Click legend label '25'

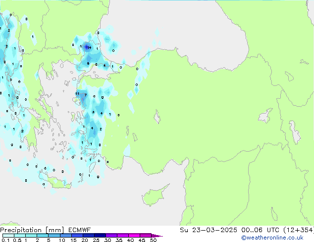click(96, 240)
